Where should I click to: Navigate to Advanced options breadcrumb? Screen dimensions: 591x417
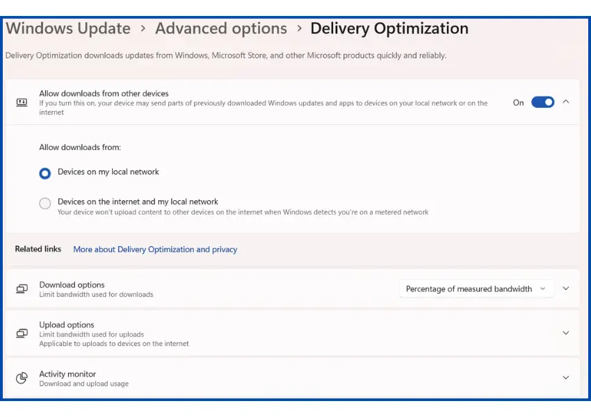[220, 29]
